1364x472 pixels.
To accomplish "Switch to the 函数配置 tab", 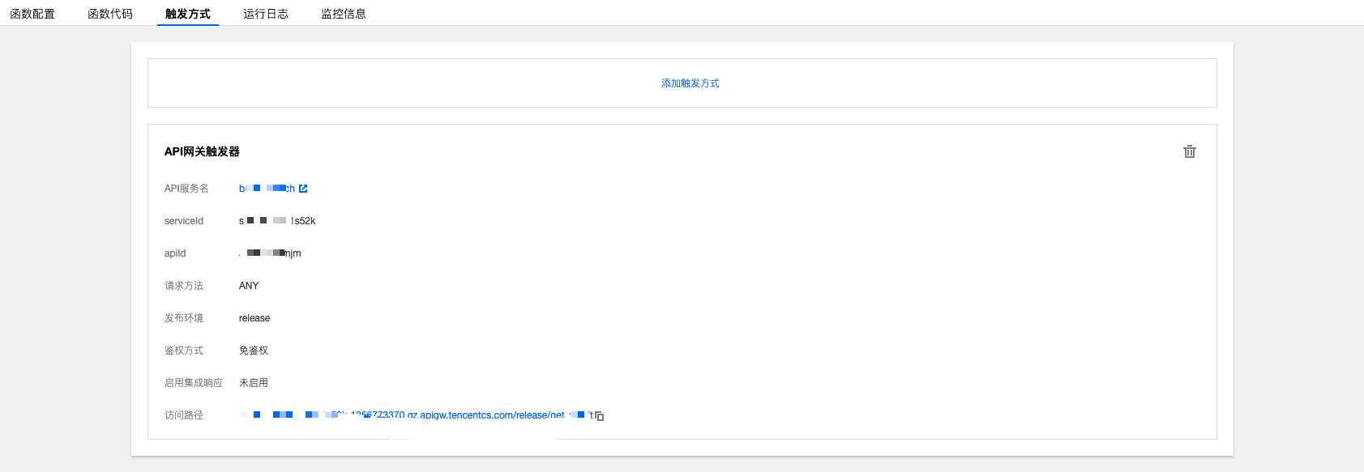I will [x=32, y=14].
